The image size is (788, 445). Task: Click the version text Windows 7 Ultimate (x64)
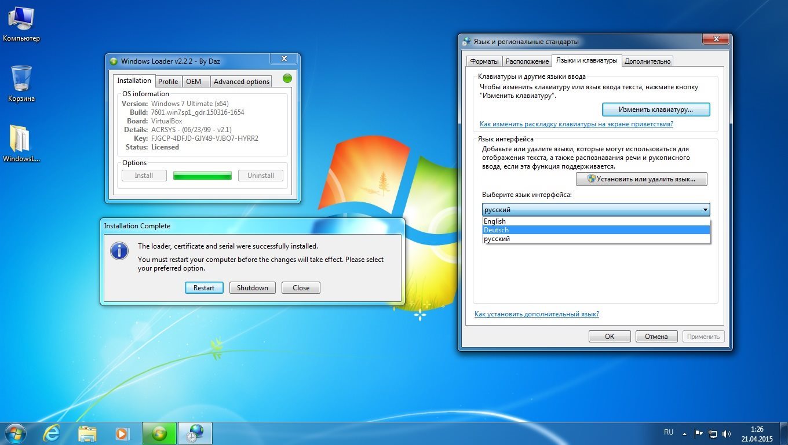pyautogui.click(x=190, y=104)
